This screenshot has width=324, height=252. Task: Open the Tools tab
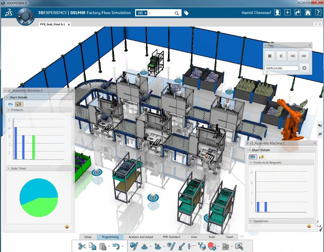point(212,237)
